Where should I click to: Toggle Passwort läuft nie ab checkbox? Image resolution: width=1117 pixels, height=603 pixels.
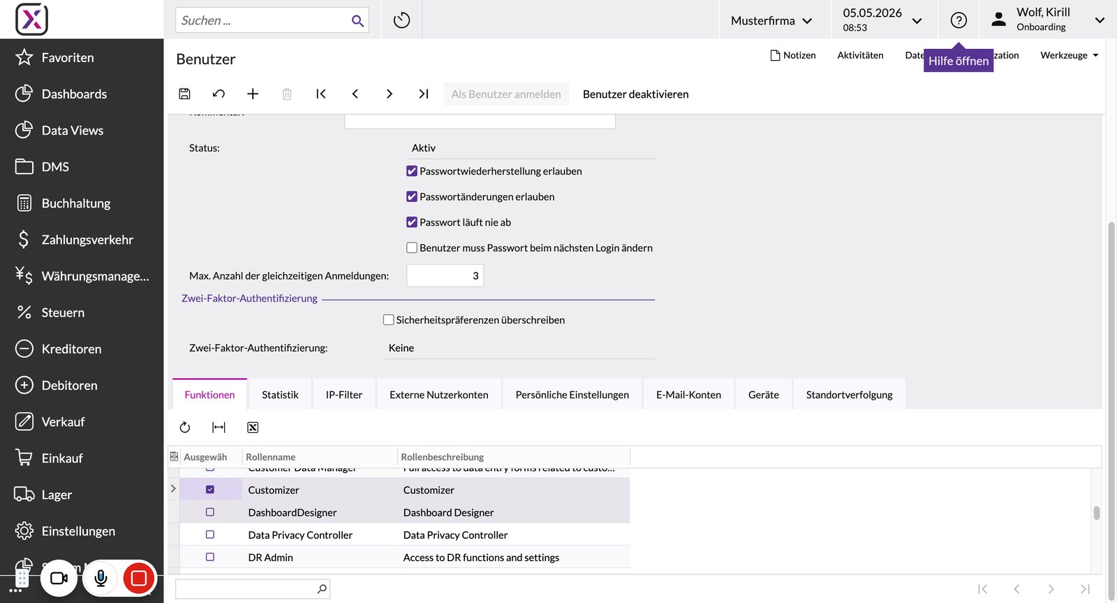click(412, 222)
